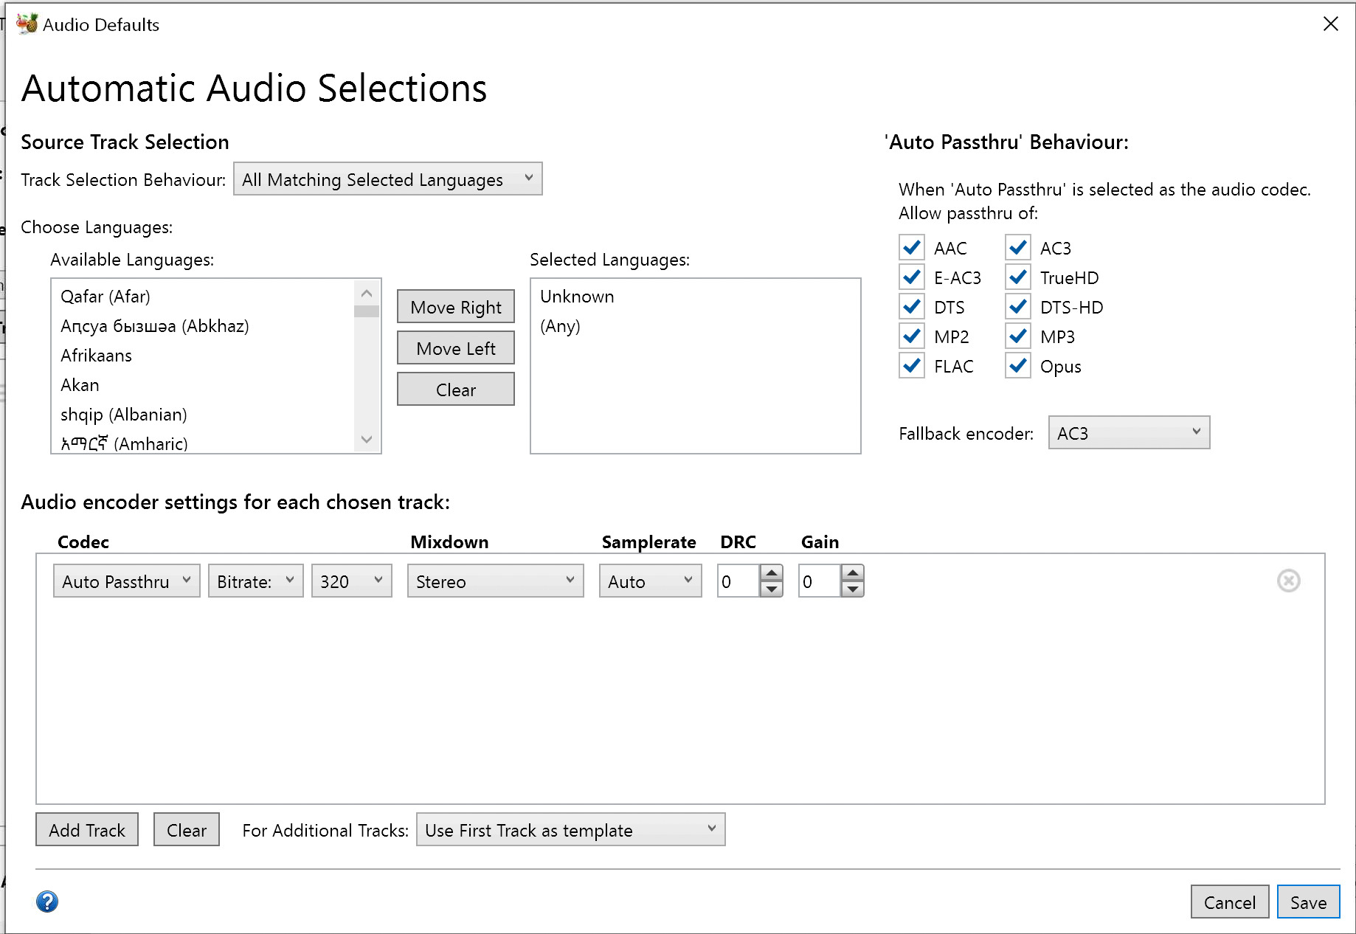1356x934 pixels.
Task: Expand the Fallback encoder dropdown
Action: click(1128, 433)
